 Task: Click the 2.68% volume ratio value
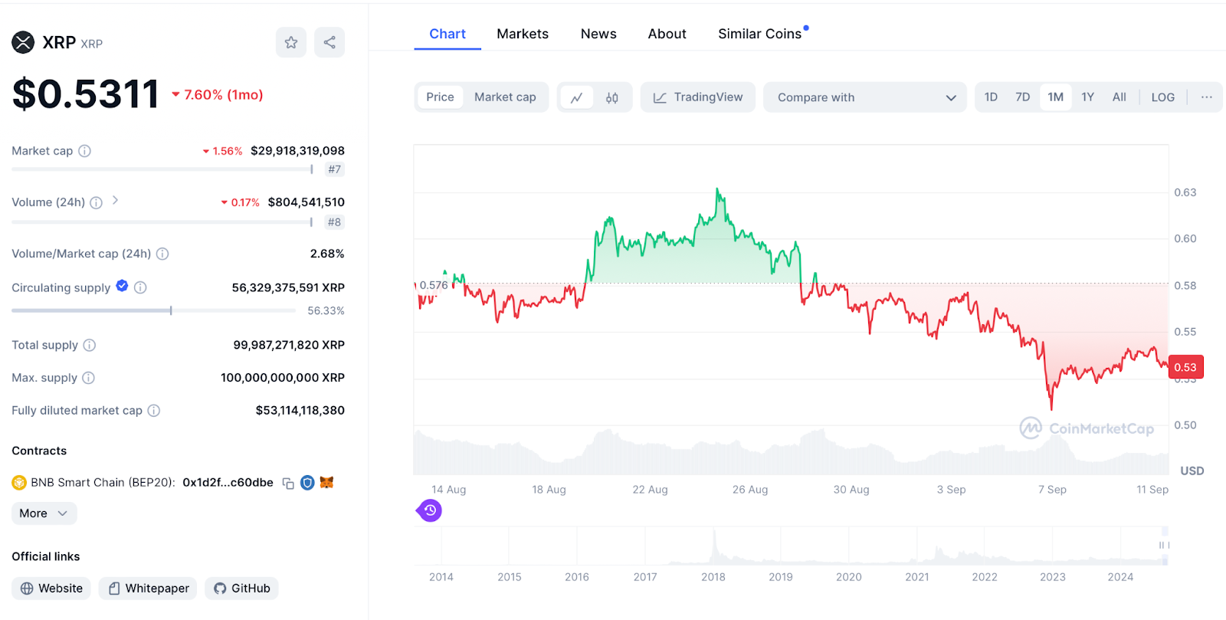point(327,254)
